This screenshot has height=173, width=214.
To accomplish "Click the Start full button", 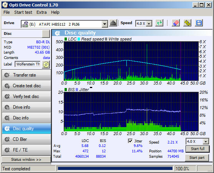I will click(197, 149).
